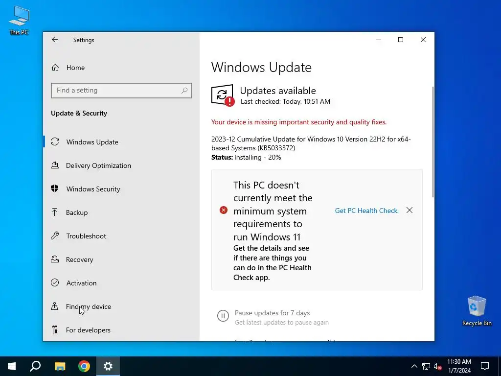Click the Find a setting search box
This screenshot has height=376, width=501.
tap(121, 91)
